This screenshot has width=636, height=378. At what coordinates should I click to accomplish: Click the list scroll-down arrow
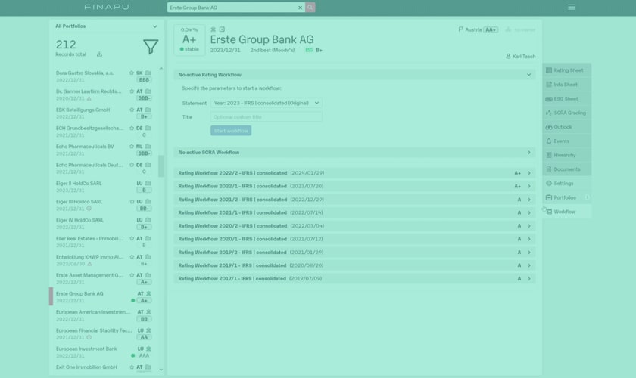[x=161, y=370]
